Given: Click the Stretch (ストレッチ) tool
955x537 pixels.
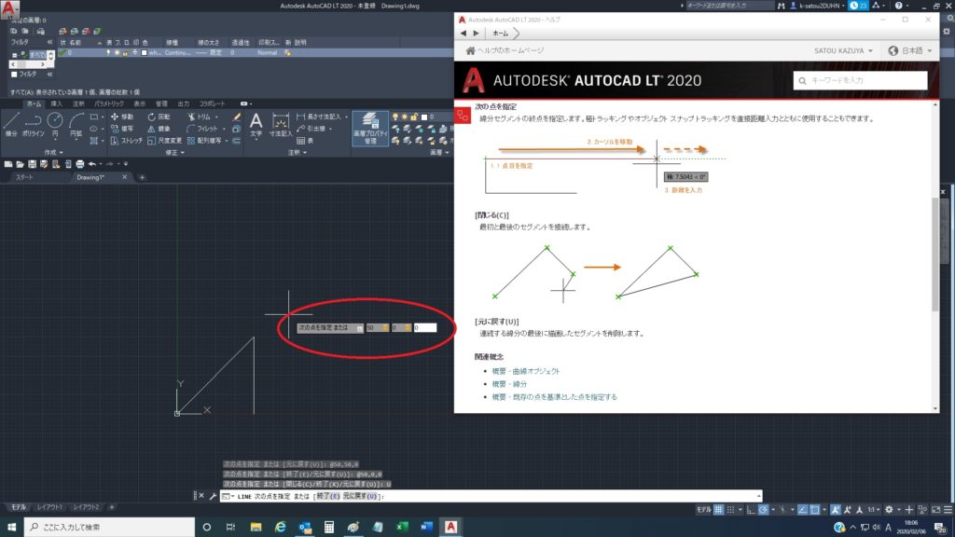Looking at the screenshot, I should [126, 141].
